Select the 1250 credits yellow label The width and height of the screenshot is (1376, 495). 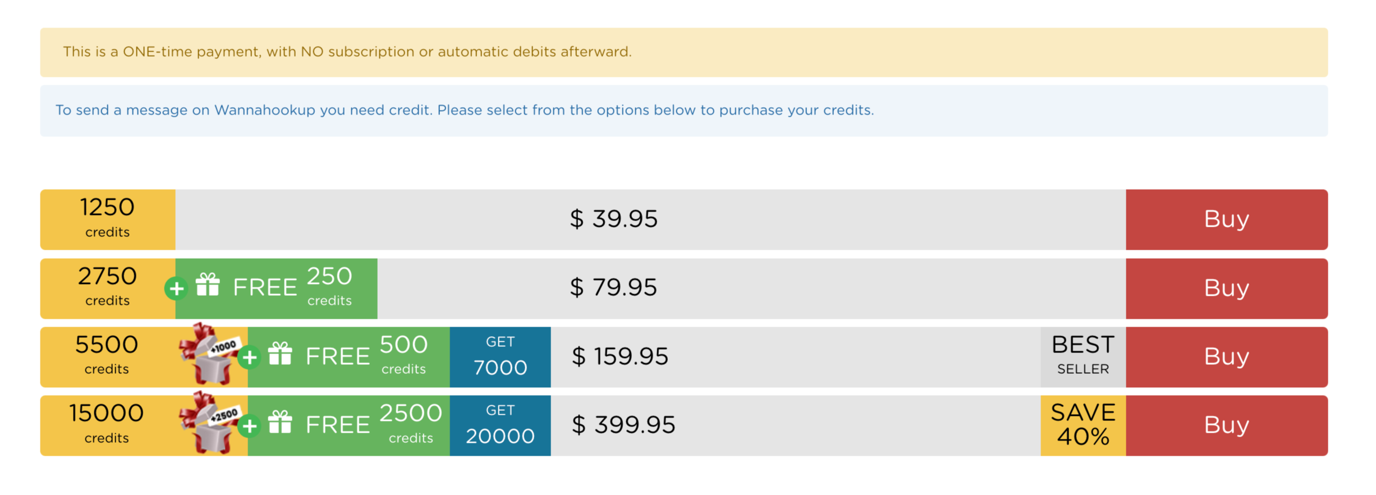click(x=107, y=219)
